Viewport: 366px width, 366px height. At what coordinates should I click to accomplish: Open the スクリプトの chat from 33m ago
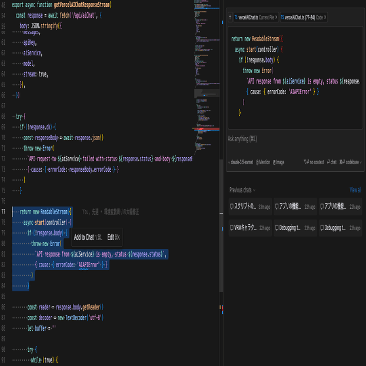tap(250, 207)
